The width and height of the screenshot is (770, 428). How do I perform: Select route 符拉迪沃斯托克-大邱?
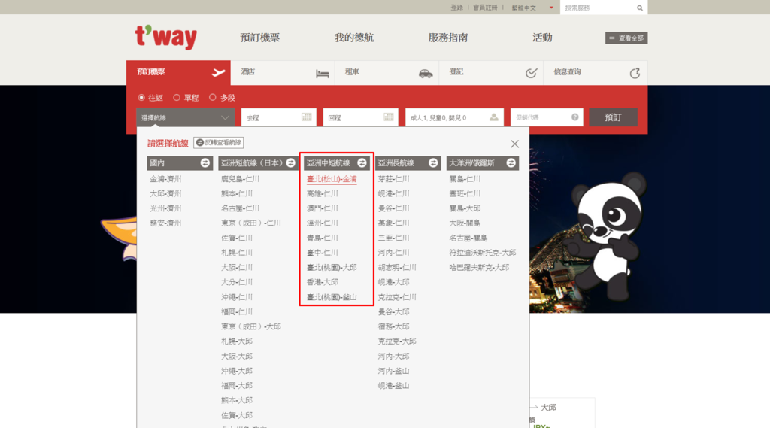(483, 253)
